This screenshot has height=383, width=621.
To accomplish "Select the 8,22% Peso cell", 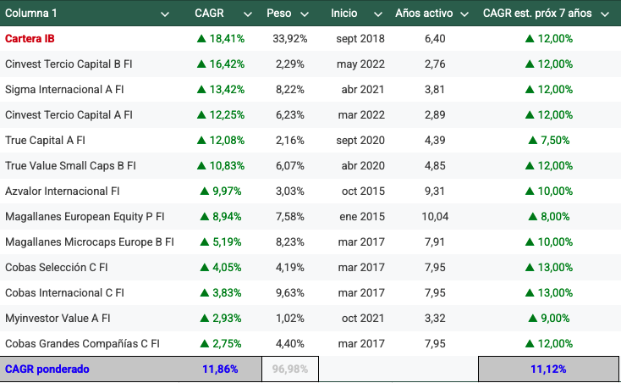I will tap(290, 89).
